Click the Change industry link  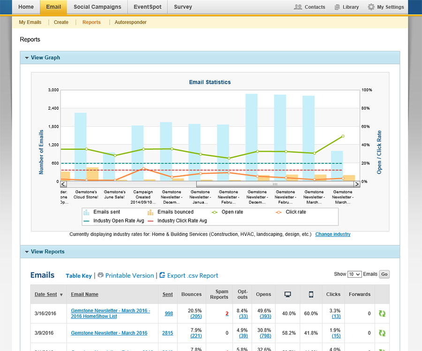(332, 234)
